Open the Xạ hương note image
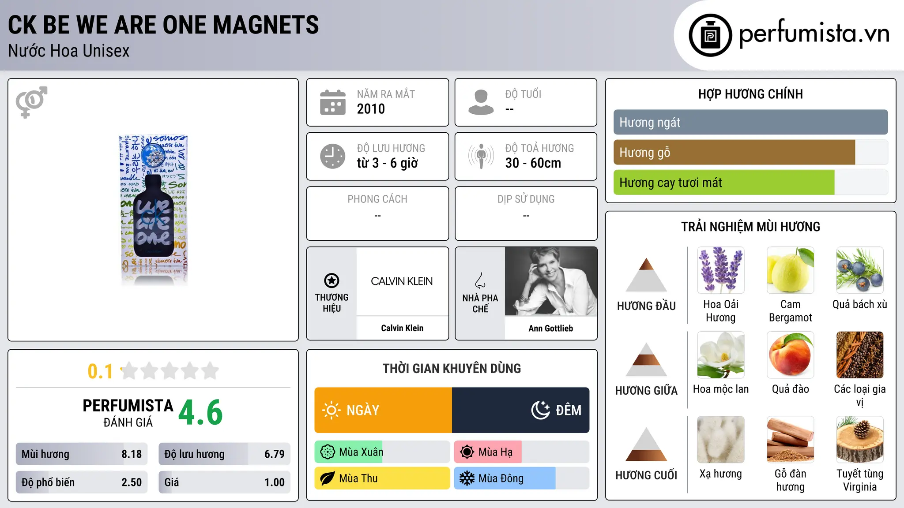904x508 pixels. coord(721,440)
